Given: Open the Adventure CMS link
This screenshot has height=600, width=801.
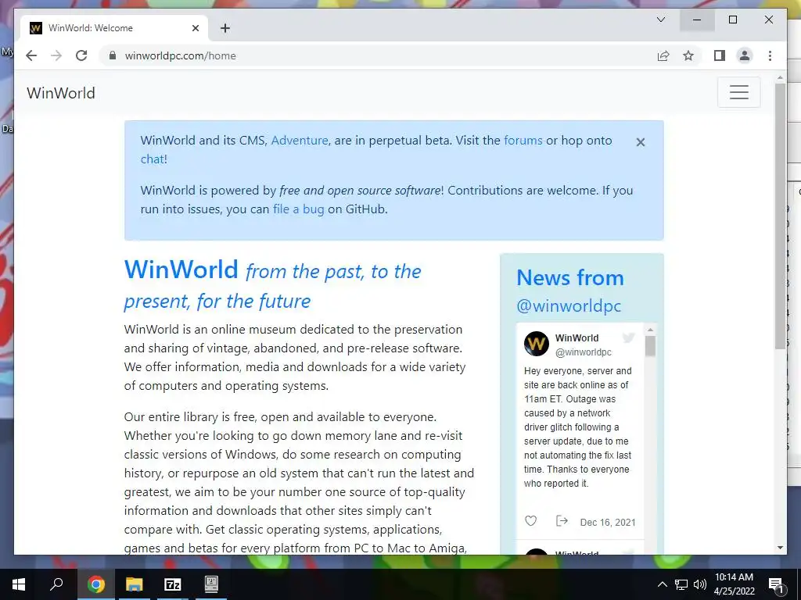Looking at the screenshot, I should [x=300, y=141].
